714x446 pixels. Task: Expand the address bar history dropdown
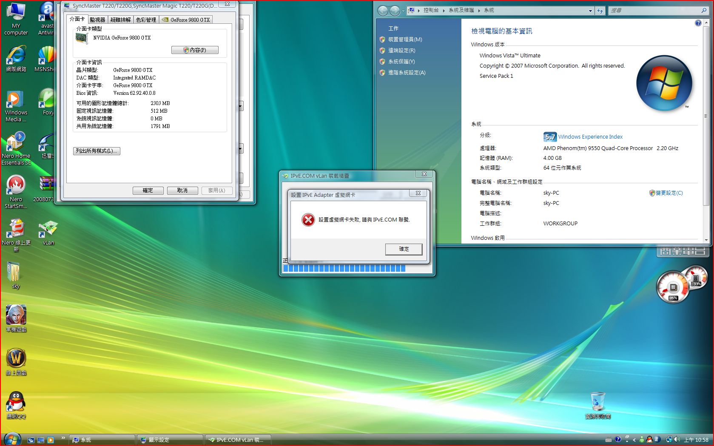coord(590,11)
